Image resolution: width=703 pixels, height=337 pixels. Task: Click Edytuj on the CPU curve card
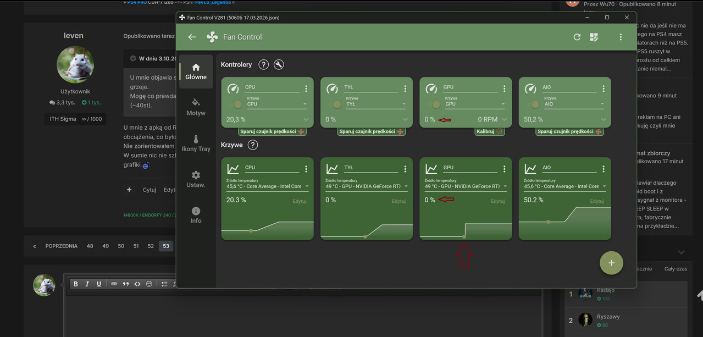point(300,201)
